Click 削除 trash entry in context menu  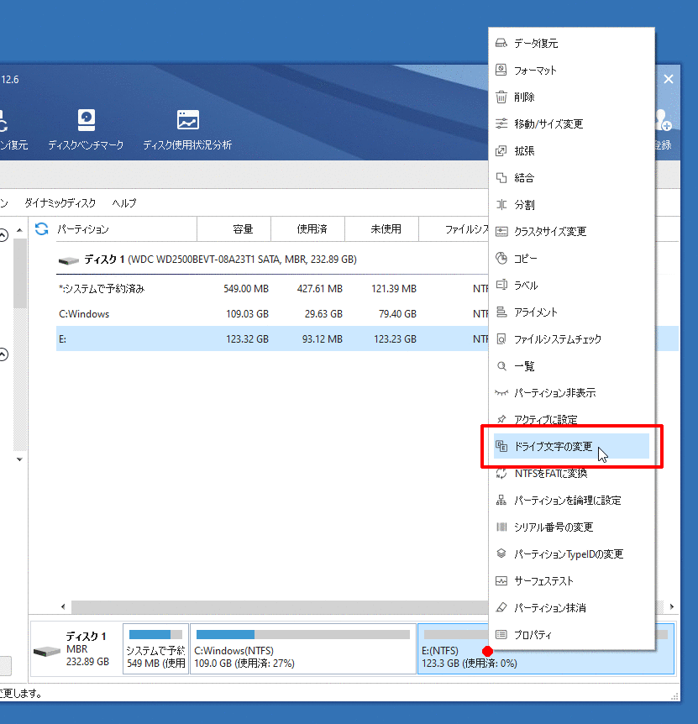pos(524,97)
